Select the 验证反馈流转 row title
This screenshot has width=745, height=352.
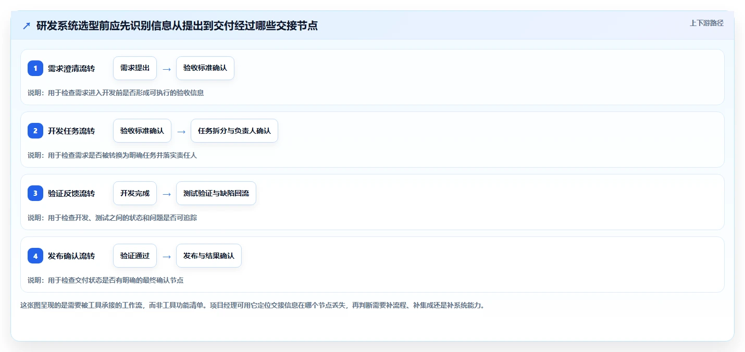point(71,193)
